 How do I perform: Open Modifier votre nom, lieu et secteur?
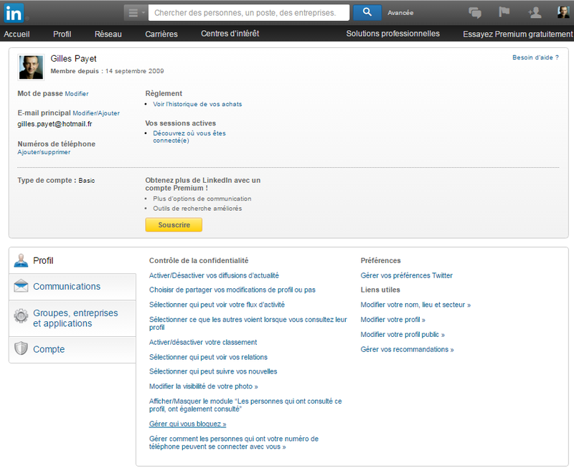point(415,305)
